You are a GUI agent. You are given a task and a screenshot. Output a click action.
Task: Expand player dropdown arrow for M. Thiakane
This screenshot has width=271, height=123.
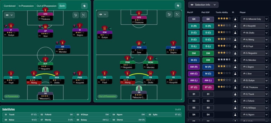click(x=266, y=87)
